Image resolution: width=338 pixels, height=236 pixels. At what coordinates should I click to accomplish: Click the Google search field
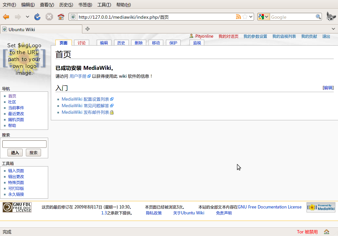[x=293, y=17]
